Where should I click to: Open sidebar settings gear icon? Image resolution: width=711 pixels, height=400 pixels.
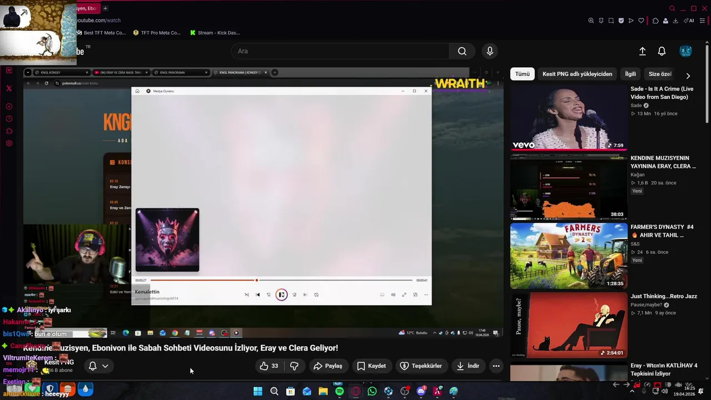9,143
